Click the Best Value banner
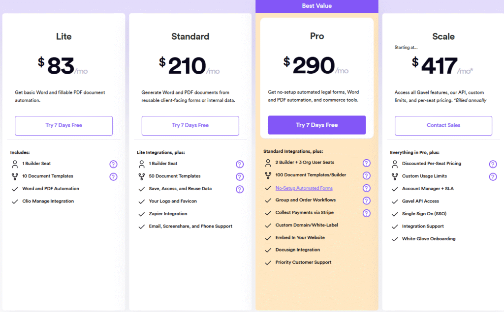 tap(316, 6)
